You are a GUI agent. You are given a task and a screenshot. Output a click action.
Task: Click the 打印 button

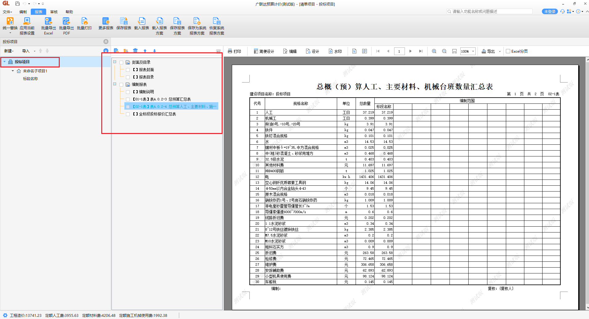(234, 51)
